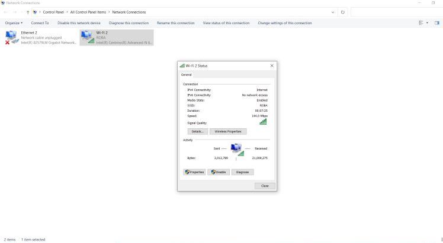Open the Details... button
This screenshot has height=243, width=443.
click(x=197, y=131)
